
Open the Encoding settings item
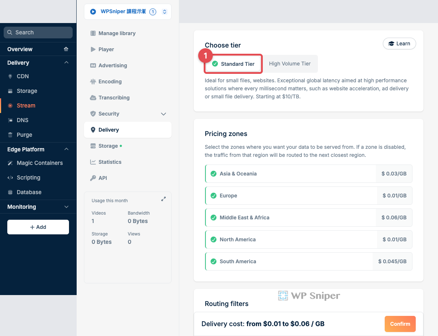(x=128, y=82)
